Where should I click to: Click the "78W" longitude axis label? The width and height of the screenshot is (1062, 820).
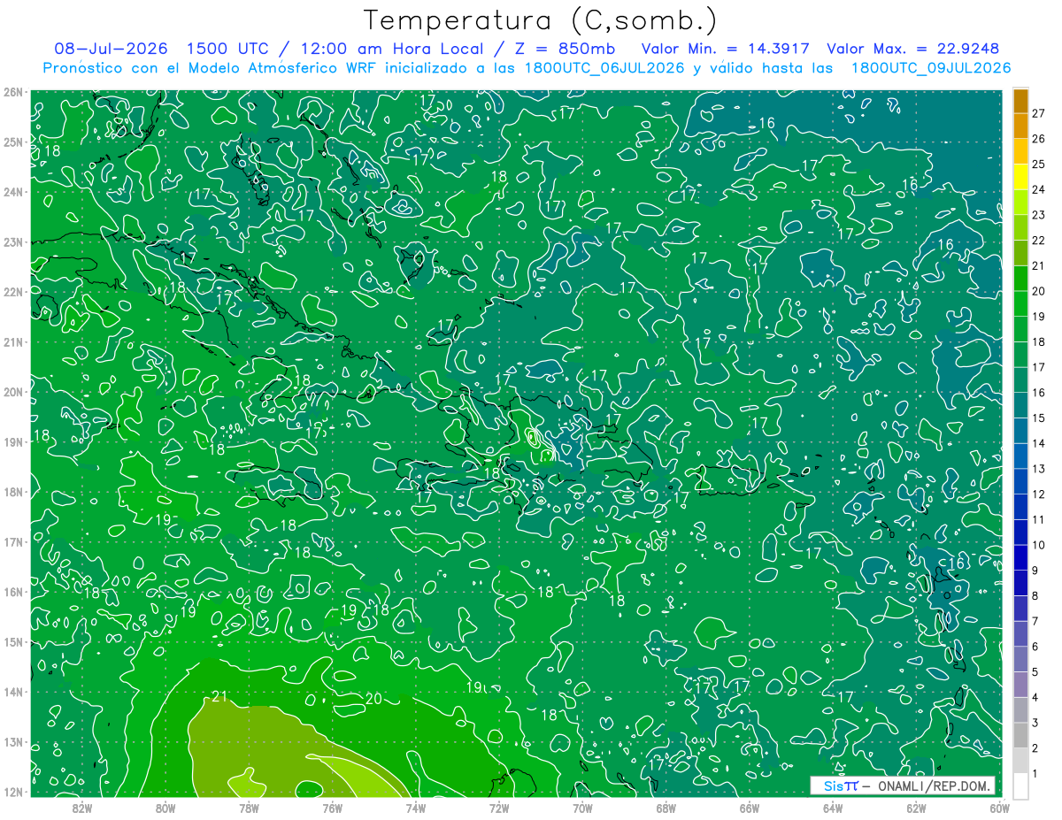tap(249, 808)
